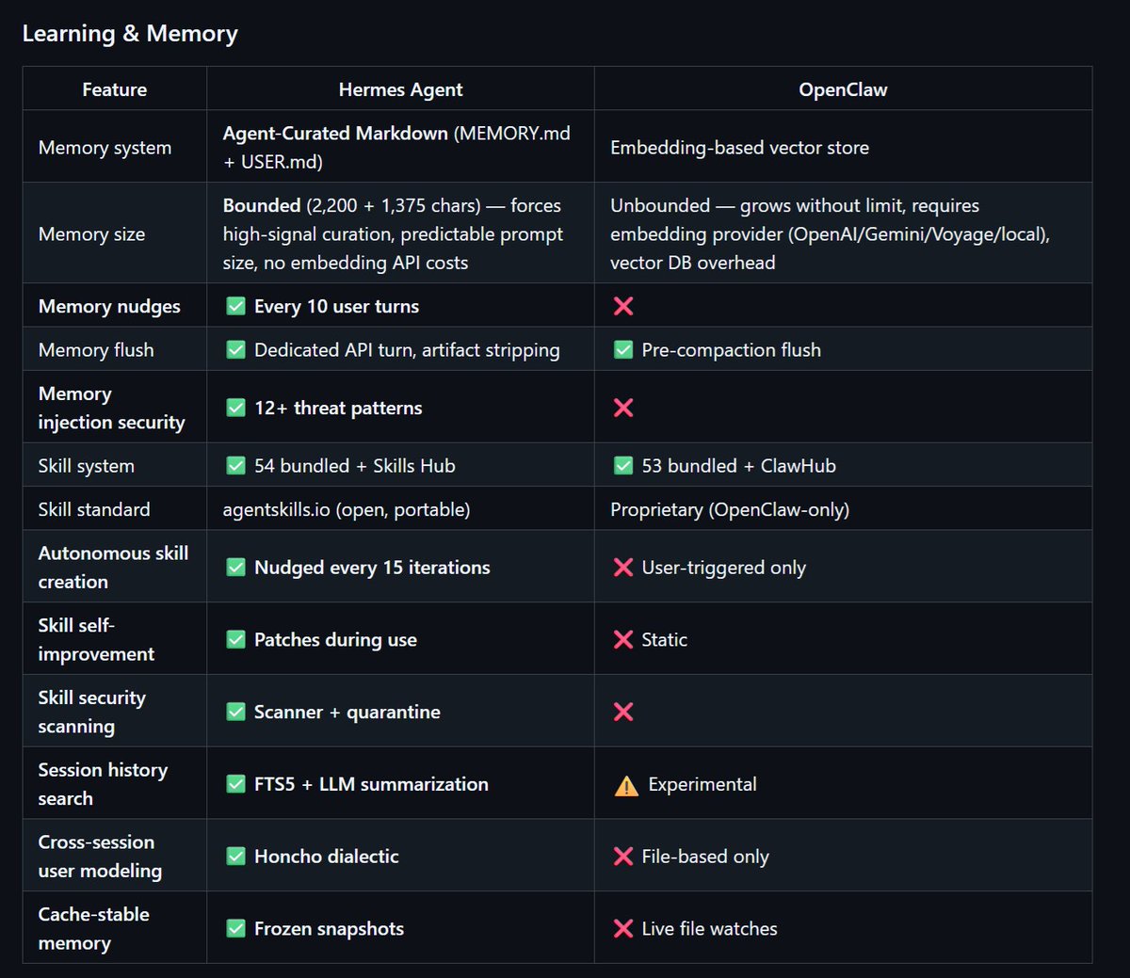Click the red X beside 'Static'

pos(623,640)
